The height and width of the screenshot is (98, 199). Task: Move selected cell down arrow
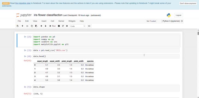click(x=46, y=26)
